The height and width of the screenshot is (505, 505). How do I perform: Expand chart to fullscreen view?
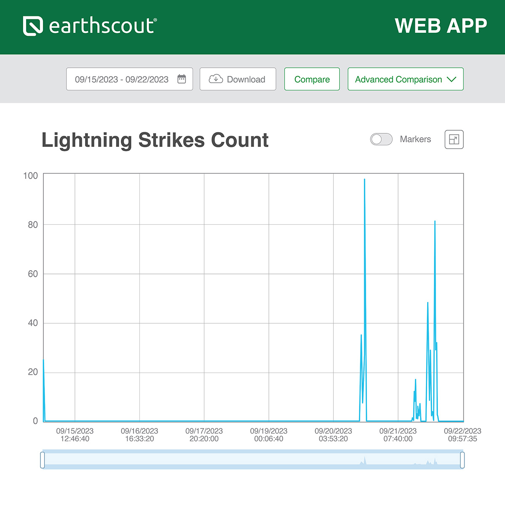point(454,139)
